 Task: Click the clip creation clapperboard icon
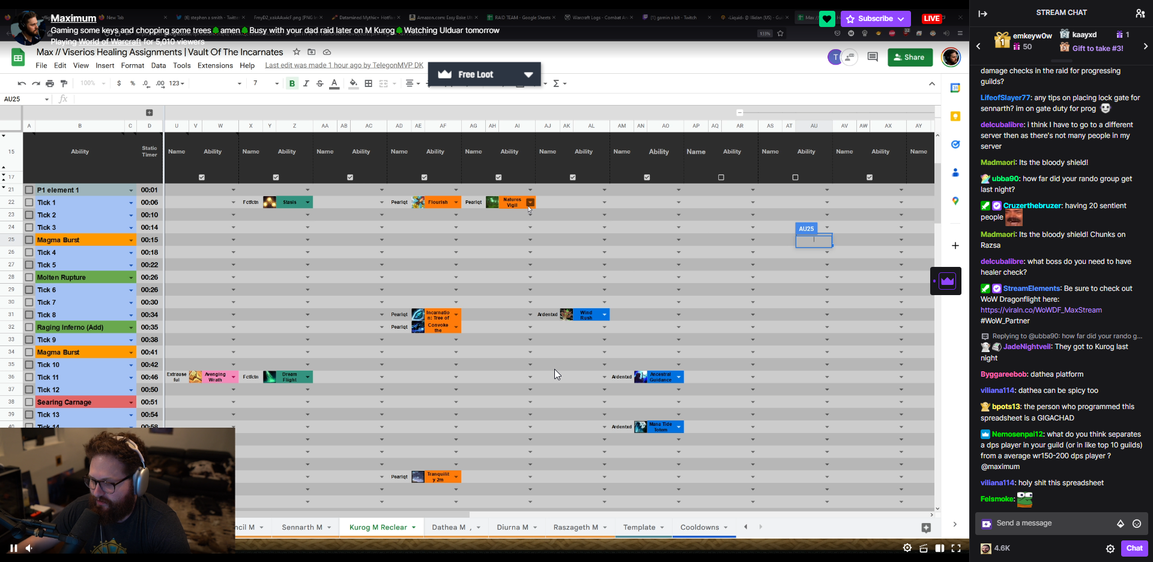click(924, 548)
